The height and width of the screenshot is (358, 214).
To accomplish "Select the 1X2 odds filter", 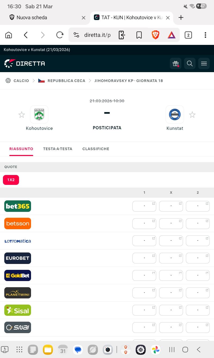I will [x=11, y=180].
